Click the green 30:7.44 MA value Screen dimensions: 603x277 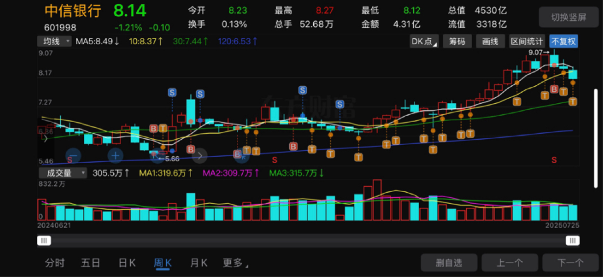tap(191, 42)
